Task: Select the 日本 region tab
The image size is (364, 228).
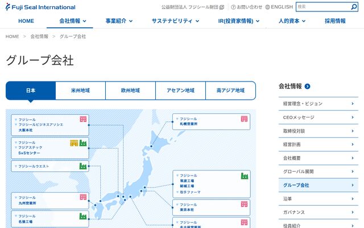Action: click(x=31, y=91)
